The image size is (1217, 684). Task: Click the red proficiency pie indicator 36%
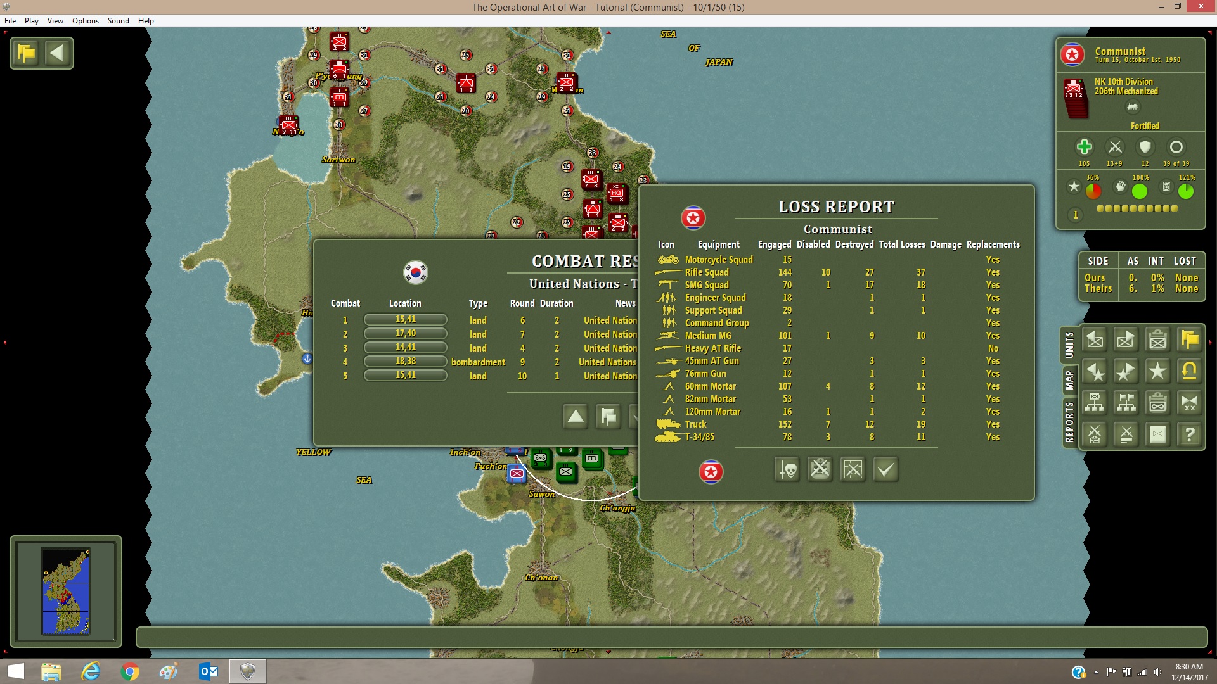pyautogui.click(x=1093, y=191)
